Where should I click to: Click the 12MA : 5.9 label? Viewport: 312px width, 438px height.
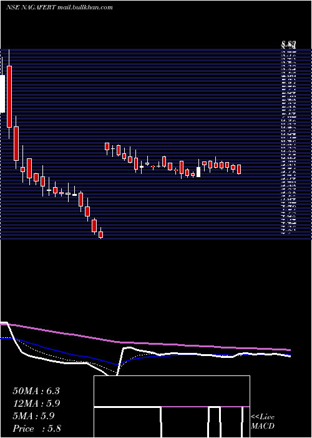point(36,404)
